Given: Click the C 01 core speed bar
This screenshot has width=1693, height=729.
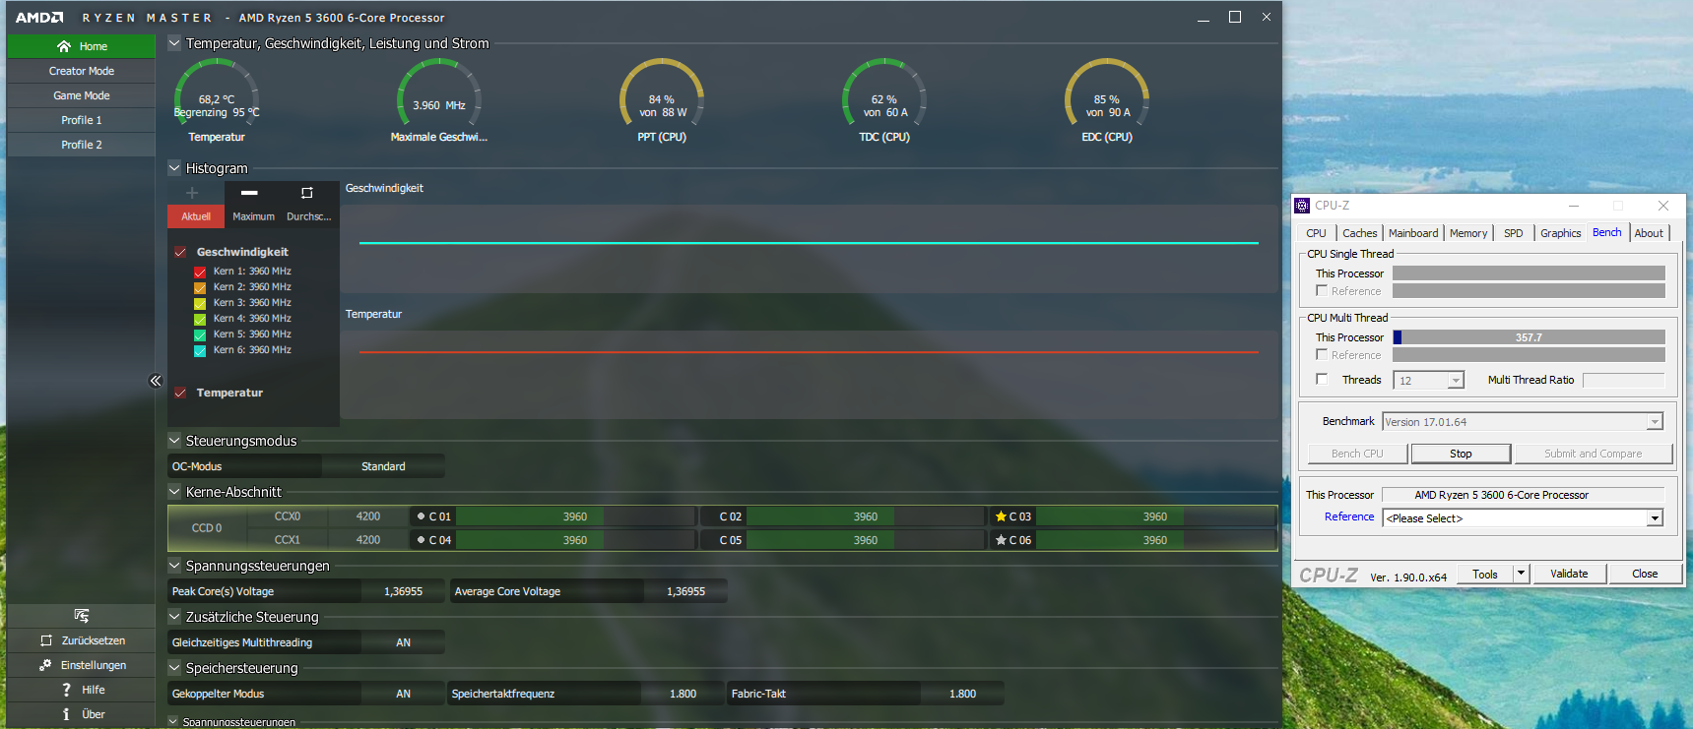Looking at the screenshot, I should coord(575,516).
